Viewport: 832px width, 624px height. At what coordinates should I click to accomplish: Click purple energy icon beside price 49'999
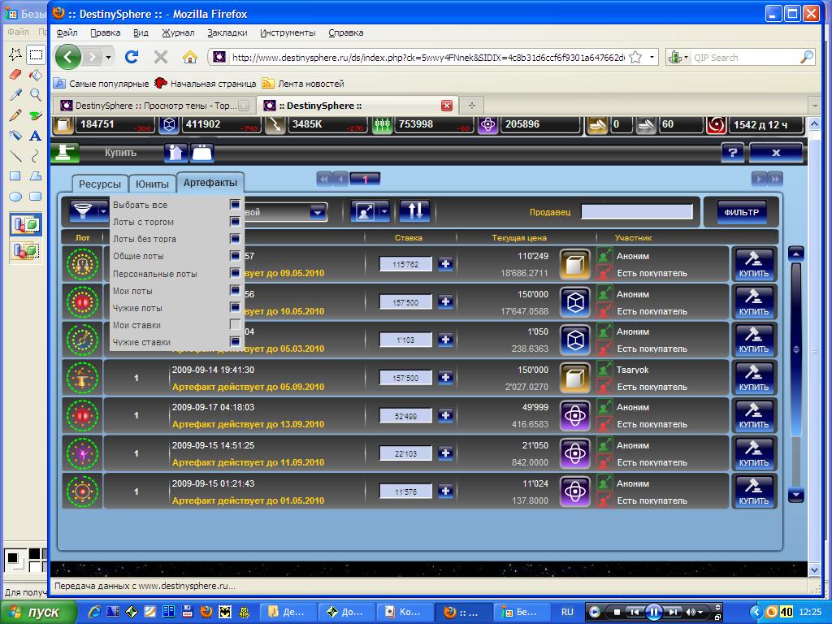coord(575,415)
